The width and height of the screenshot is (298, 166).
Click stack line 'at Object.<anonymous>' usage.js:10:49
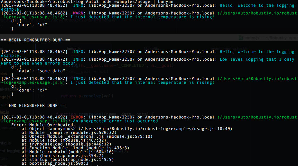coord(127,129)
